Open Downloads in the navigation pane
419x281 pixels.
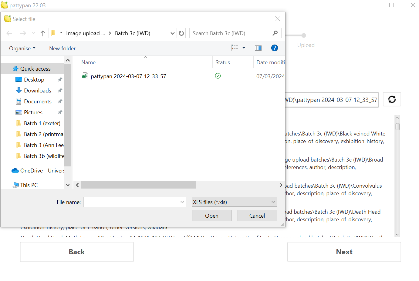coord(38,91)
